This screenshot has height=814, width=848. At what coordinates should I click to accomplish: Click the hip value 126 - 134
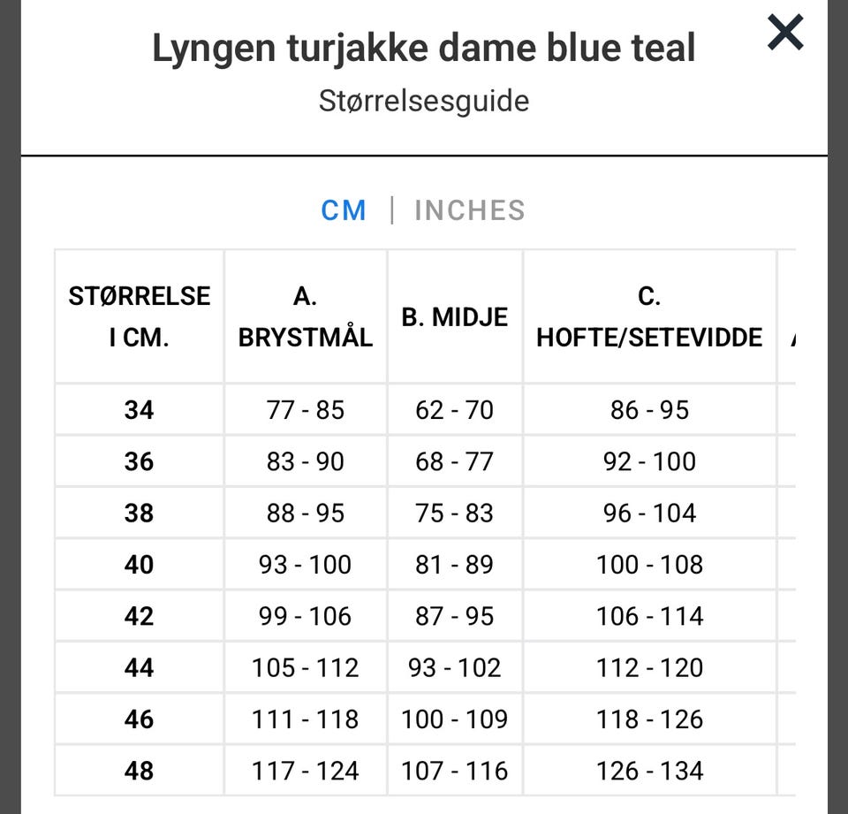(649, 771)
